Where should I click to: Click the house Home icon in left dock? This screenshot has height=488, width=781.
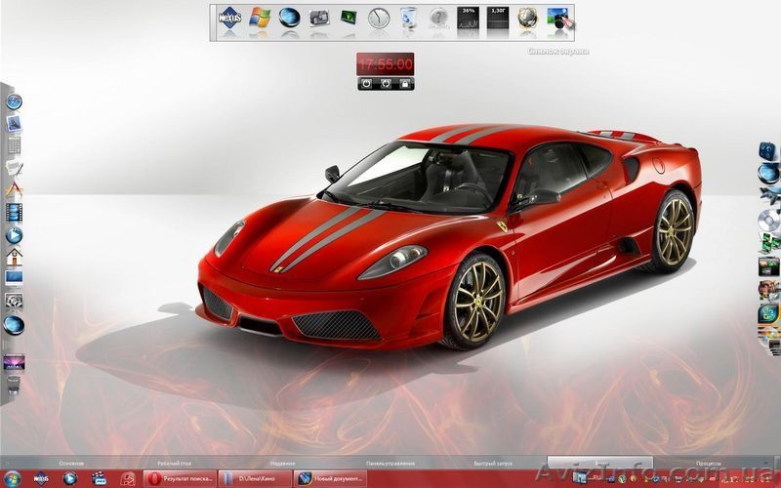[14, 257]
